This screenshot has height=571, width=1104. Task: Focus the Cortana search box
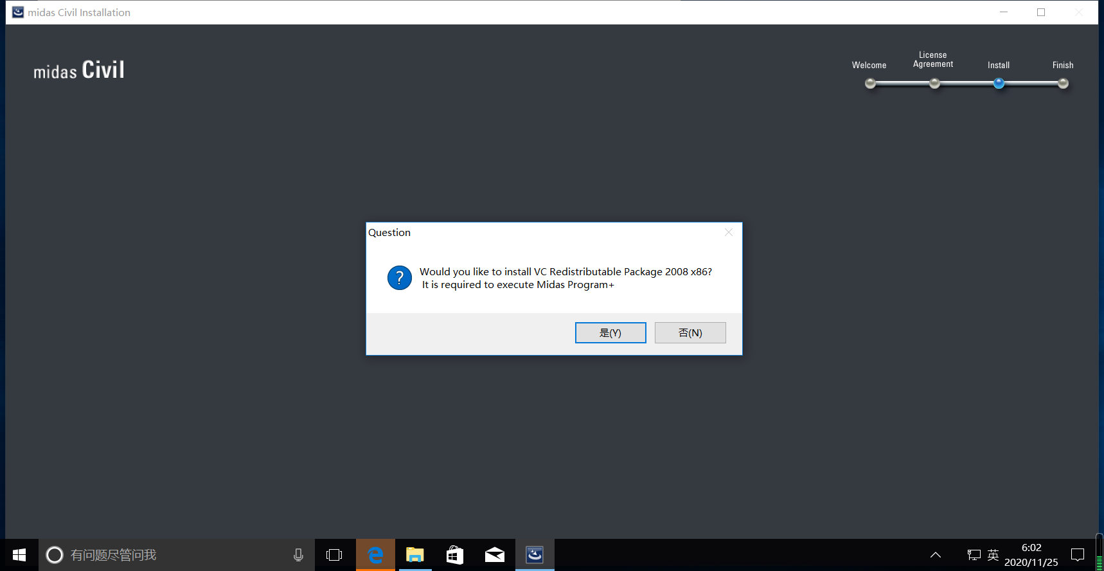click(177, 555)
